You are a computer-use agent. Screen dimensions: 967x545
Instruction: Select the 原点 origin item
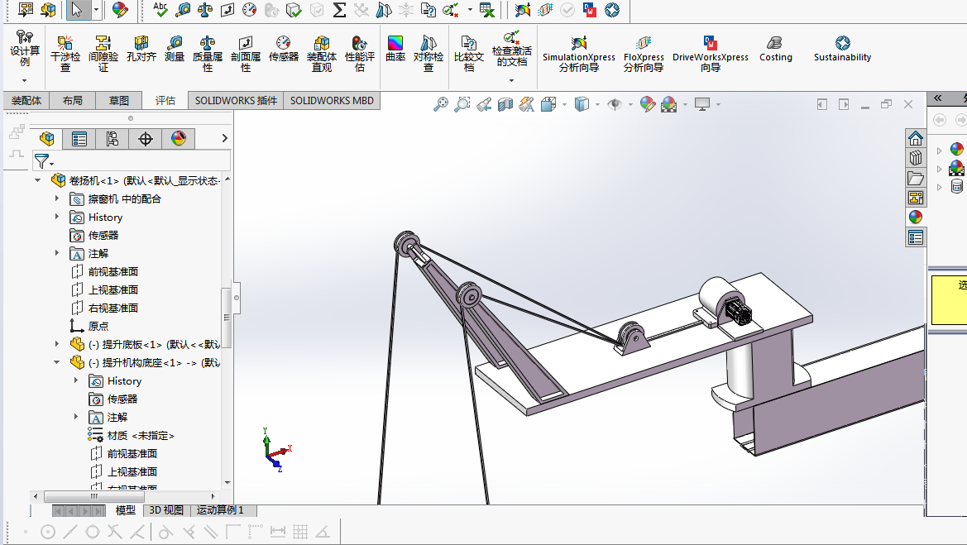click(89, 326)
